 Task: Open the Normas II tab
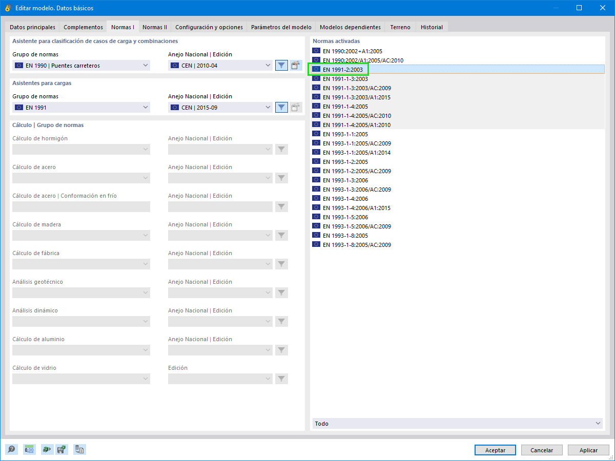[x=155, y=27]
